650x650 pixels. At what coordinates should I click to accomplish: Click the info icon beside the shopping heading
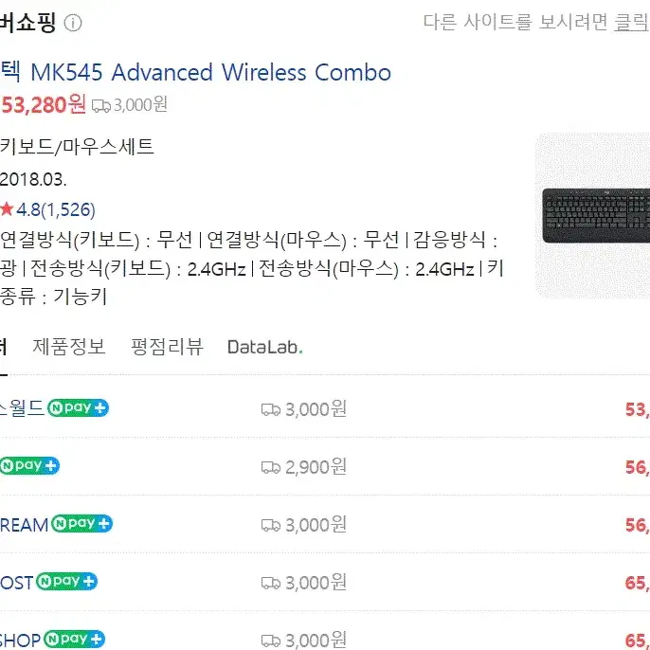click(73, 23)
